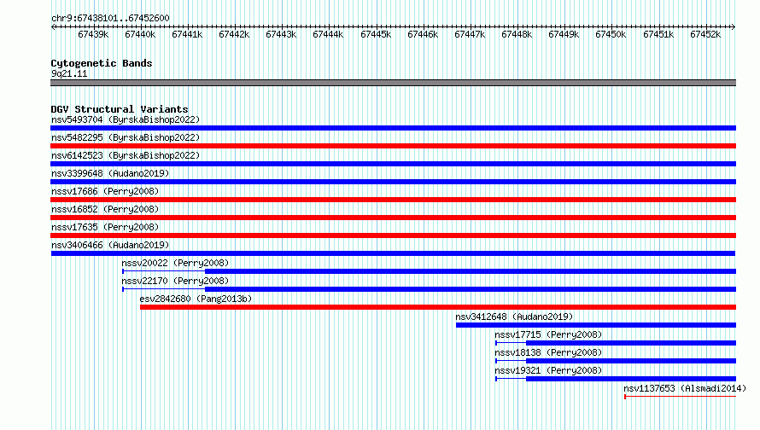This screenshot has width=760, height=430.
Task: Click the nsv6142523 (ByrskaBishop2022) label
Action: (126, 155)
